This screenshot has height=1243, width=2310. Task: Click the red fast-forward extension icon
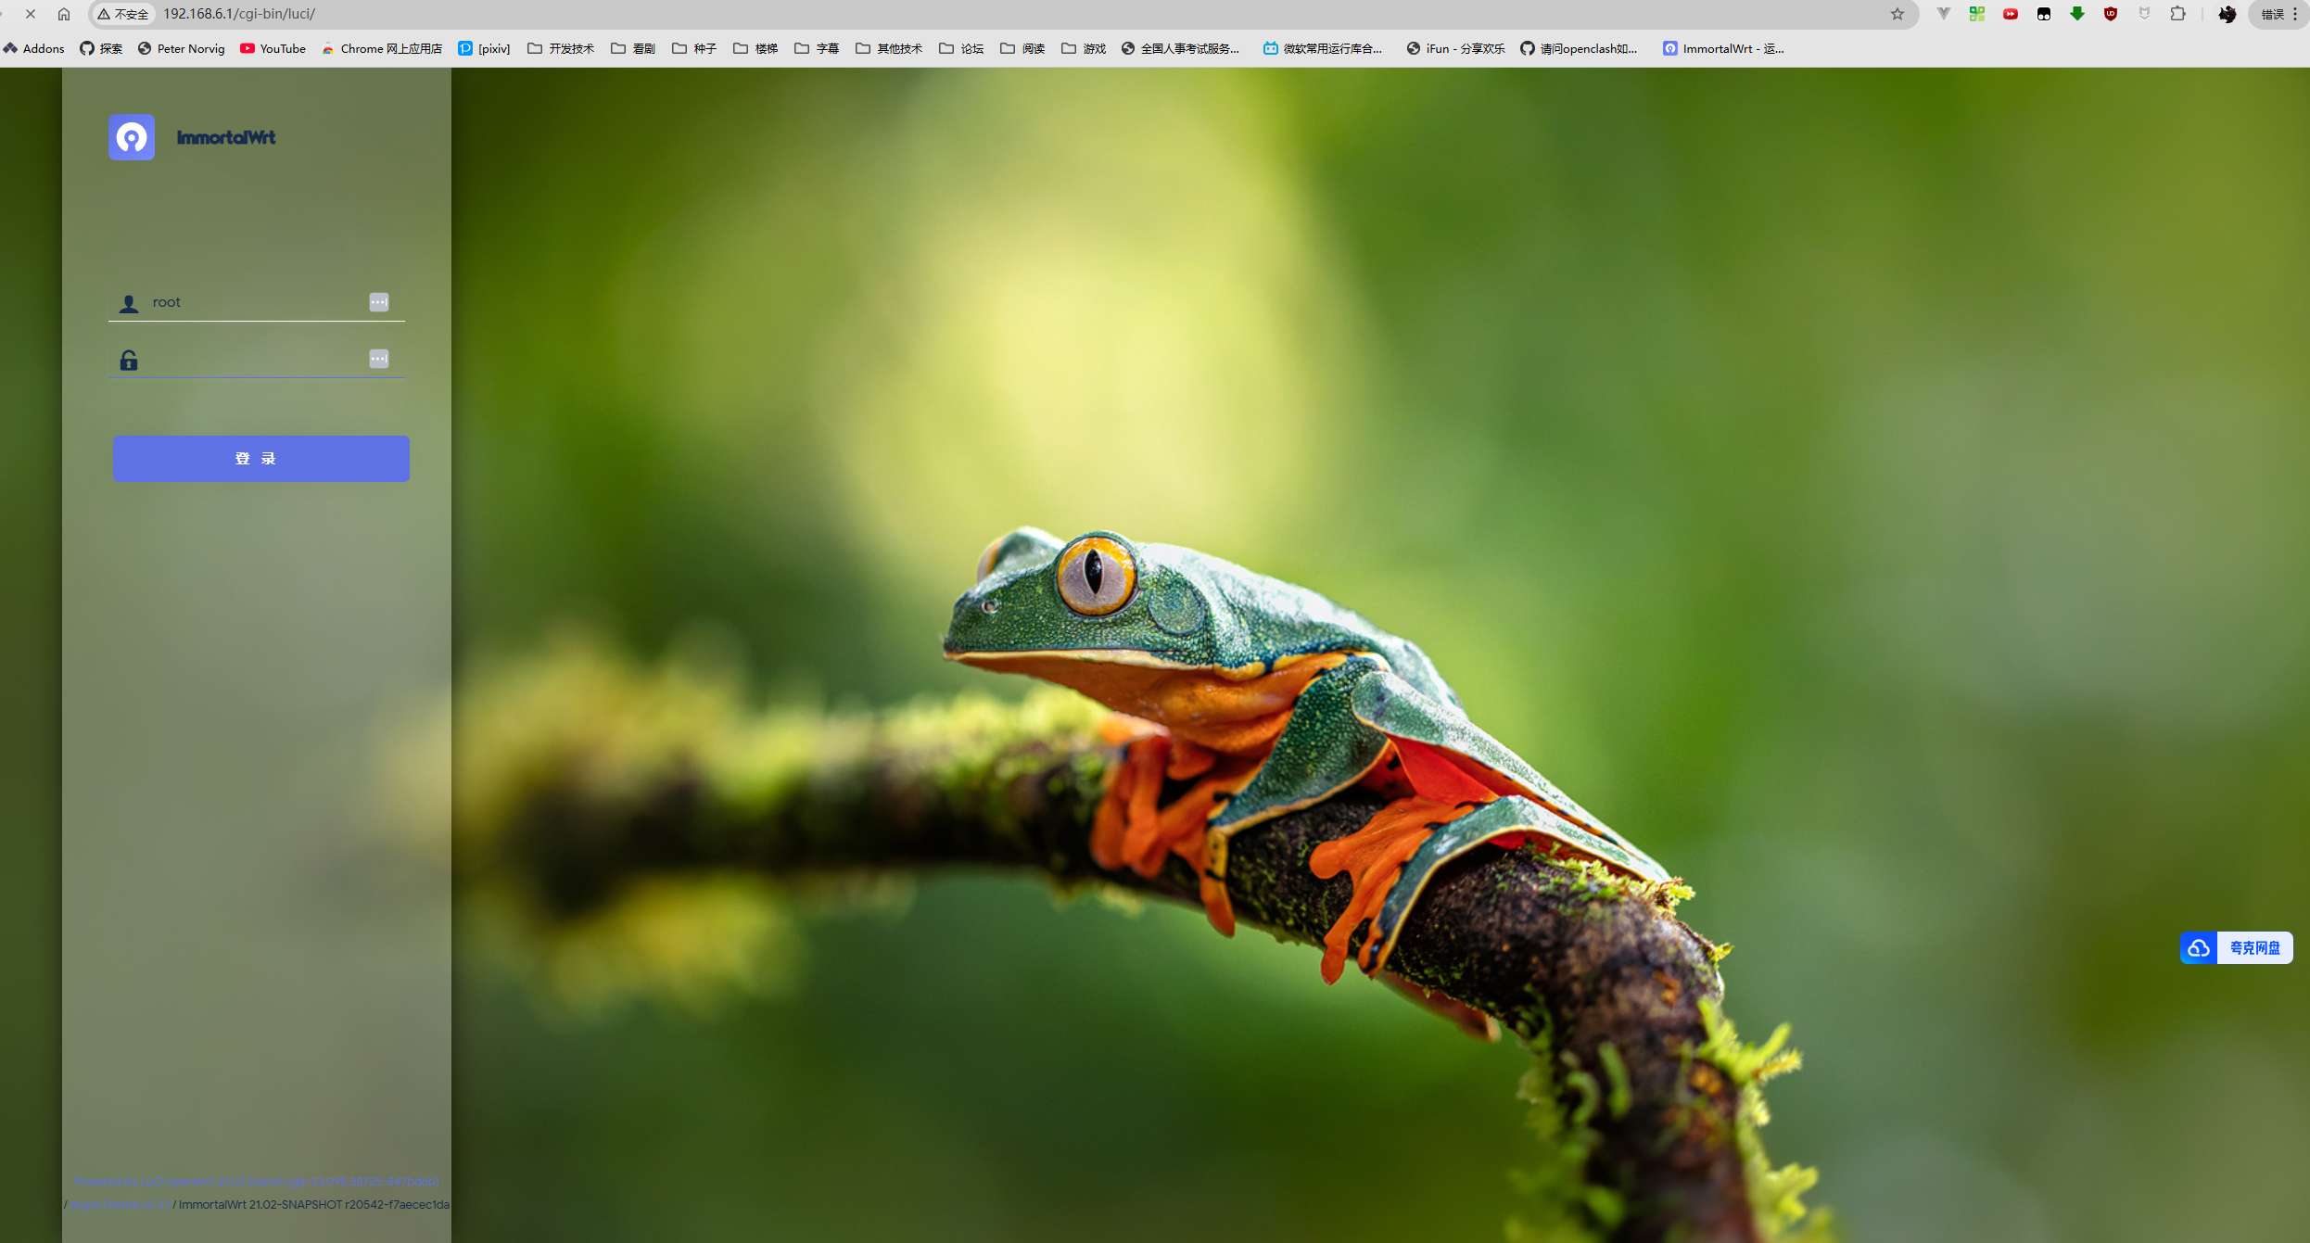[2010, 14]
